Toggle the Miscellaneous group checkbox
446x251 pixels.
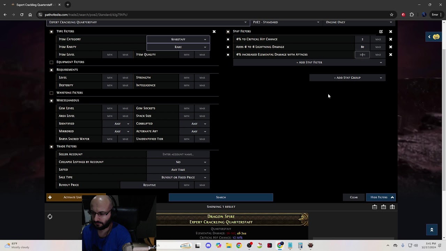[x=51, y=100]
